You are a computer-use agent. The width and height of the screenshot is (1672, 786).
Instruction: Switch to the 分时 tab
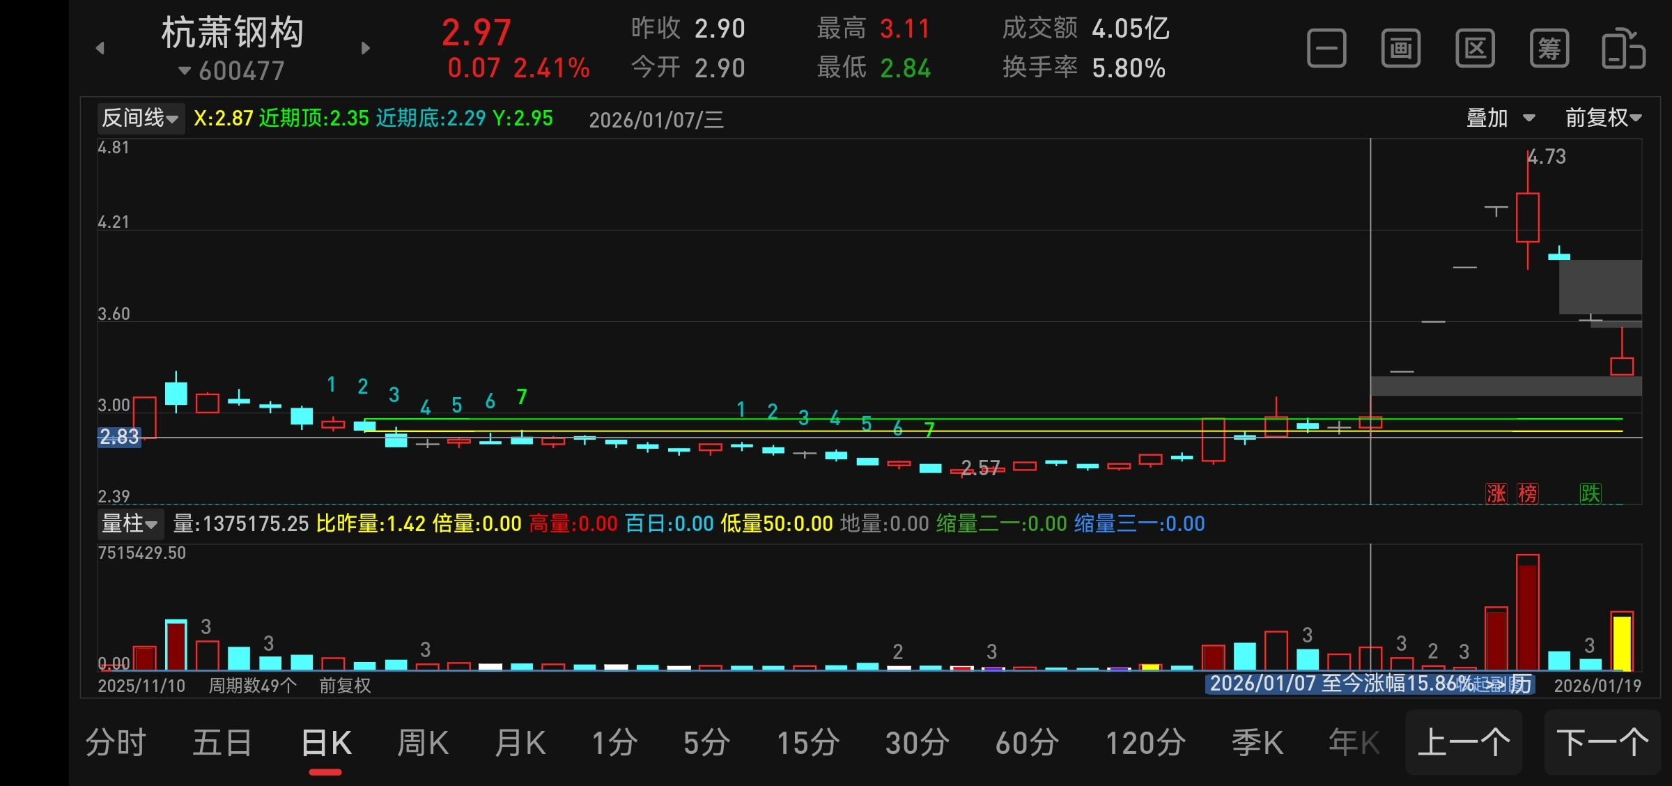pos(116,743)
